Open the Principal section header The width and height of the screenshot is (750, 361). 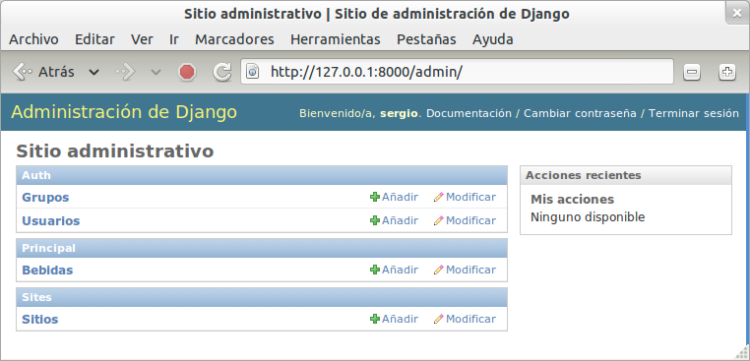click(49, 248)
